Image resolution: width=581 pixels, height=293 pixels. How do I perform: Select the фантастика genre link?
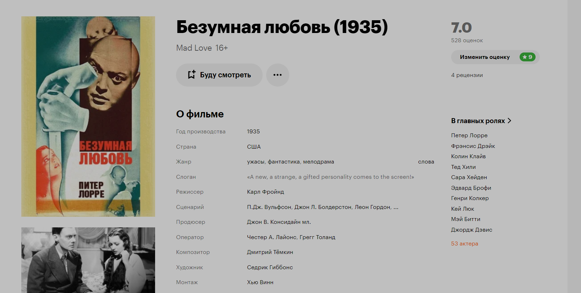284,162
